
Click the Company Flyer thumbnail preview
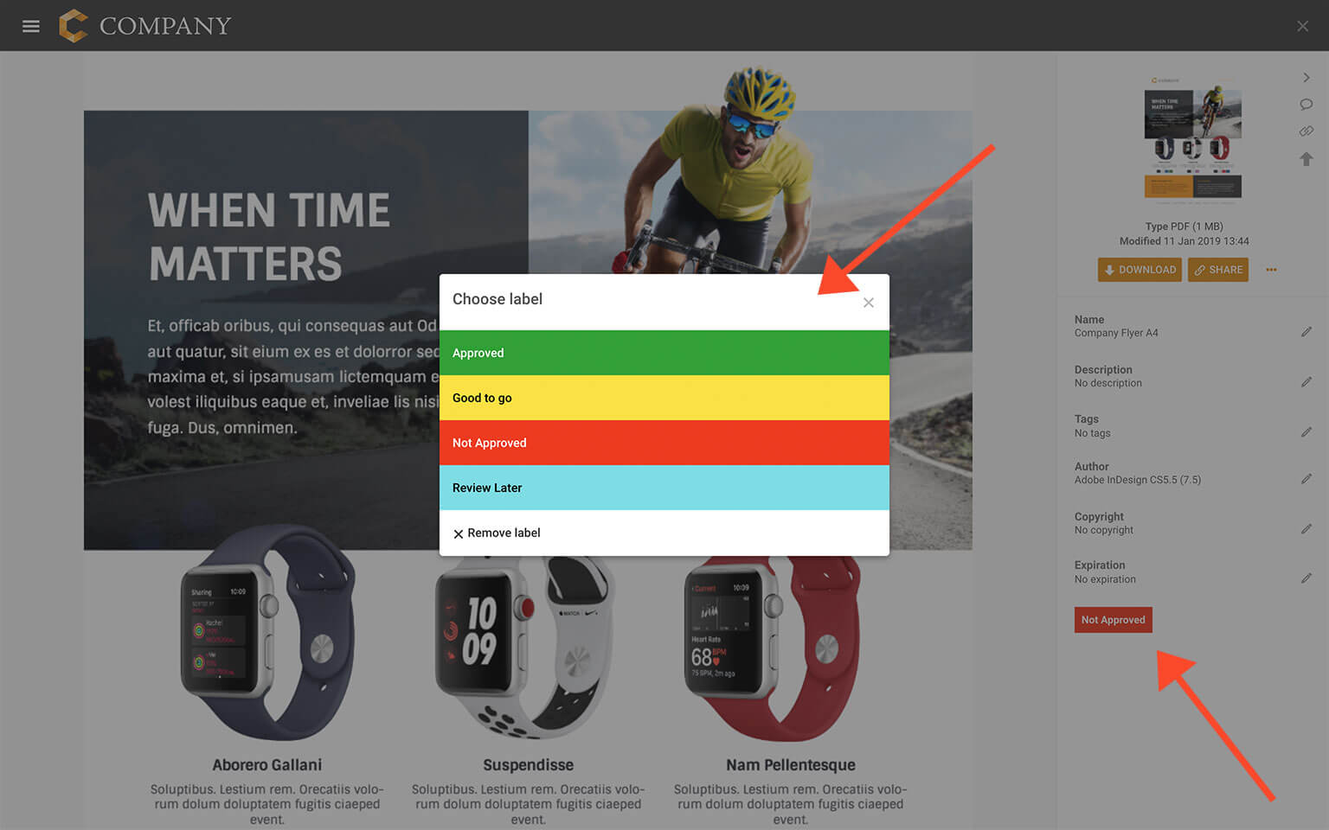(1193, 140)
